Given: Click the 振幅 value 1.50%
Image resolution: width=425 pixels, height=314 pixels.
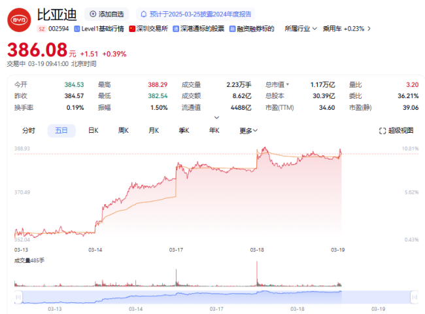Looking at the screenshot, I should point(159,108).
